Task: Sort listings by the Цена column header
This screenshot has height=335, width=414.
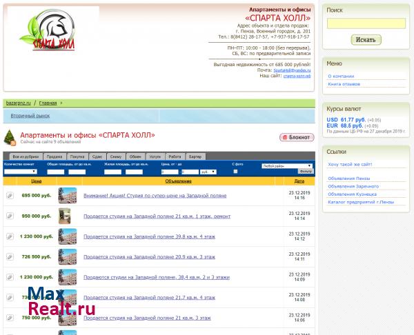Action: (36, 181)
